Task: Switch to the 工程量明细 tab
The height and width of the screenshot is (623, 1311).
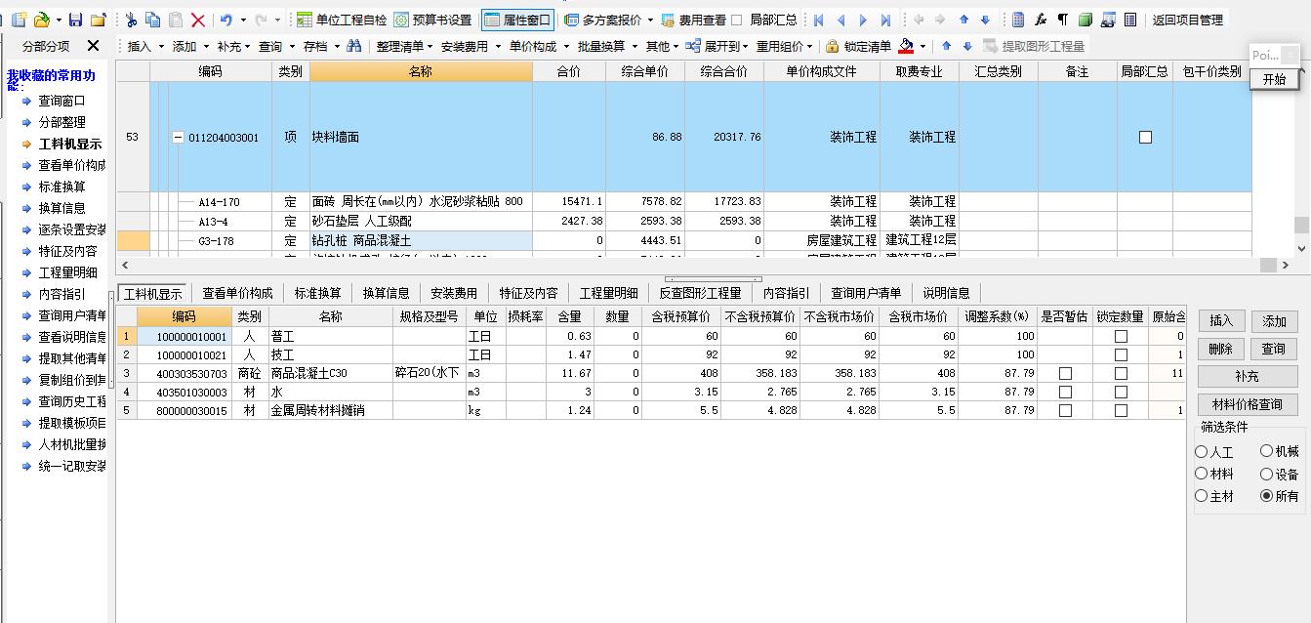Action: [x=608, y=293]
